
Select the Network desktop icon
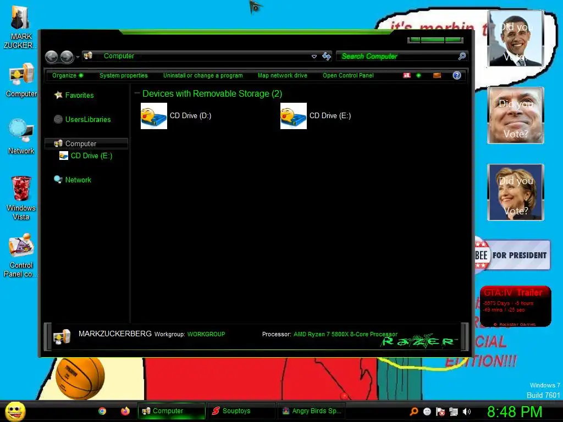[x=21, y=137]
